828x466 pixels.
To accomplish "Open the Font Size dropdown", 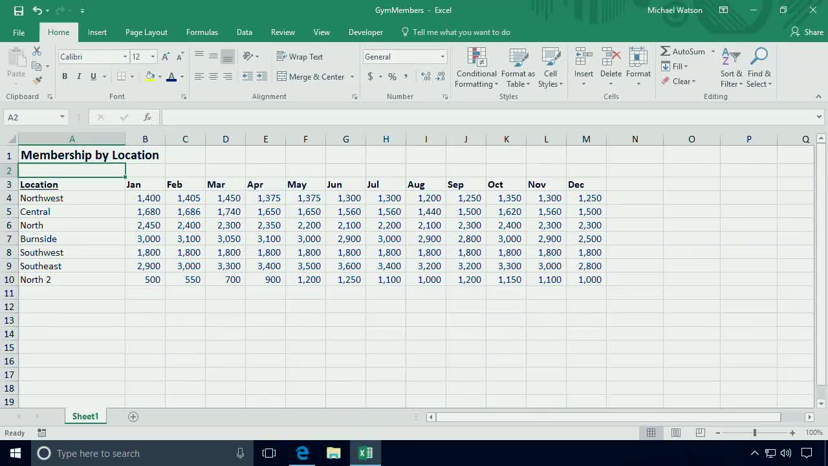I will 152,56.
